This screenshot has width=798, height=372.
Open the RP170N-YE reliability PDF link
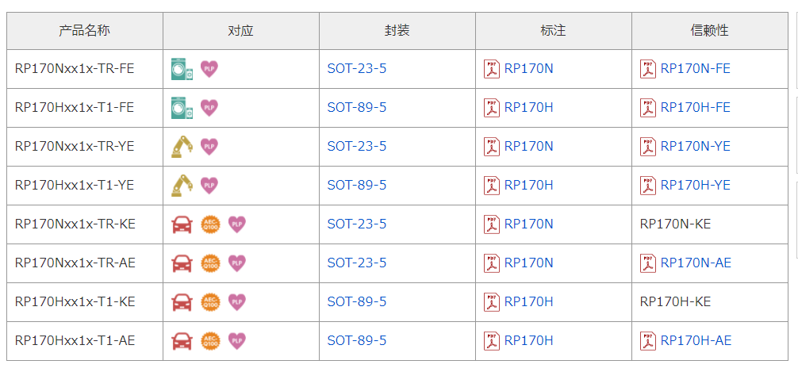[x=695, y=147]
